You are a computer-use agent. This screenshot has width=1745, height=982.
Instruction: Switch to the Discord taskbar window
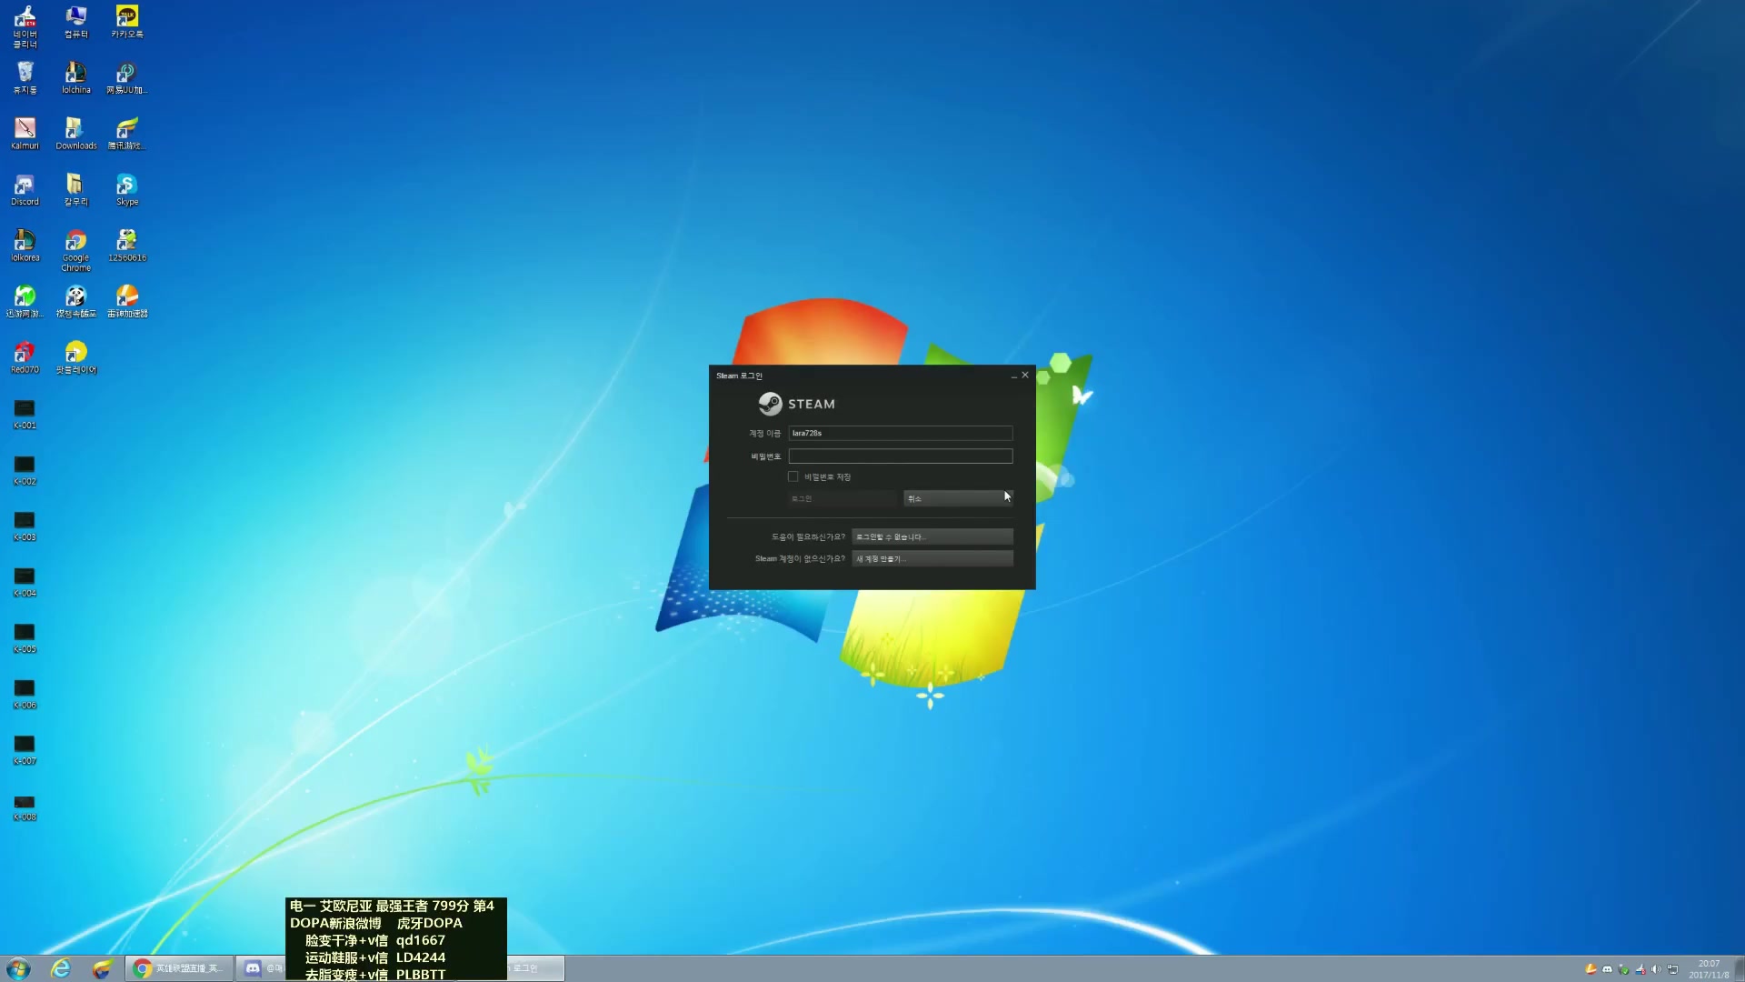(262, 968)
